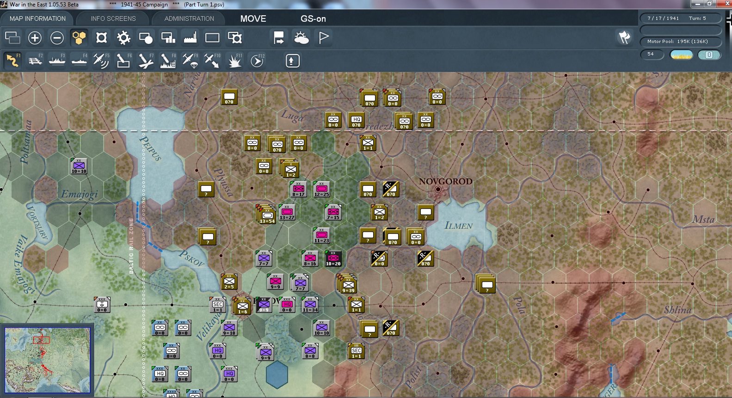
Task: Select the 10=10 unit near Emajogi
Action: point(79,166)
